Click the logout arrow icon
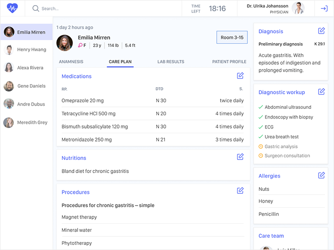 tap(324, 8)
